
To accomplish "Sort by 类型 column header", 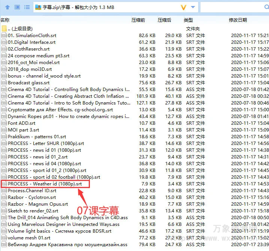I will (188, 20).
